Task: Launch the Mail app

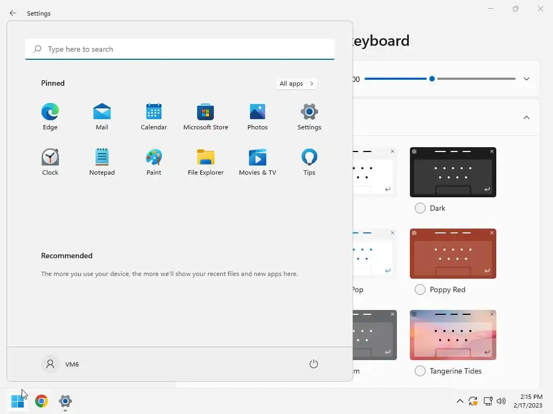Action: pos(102,116)
